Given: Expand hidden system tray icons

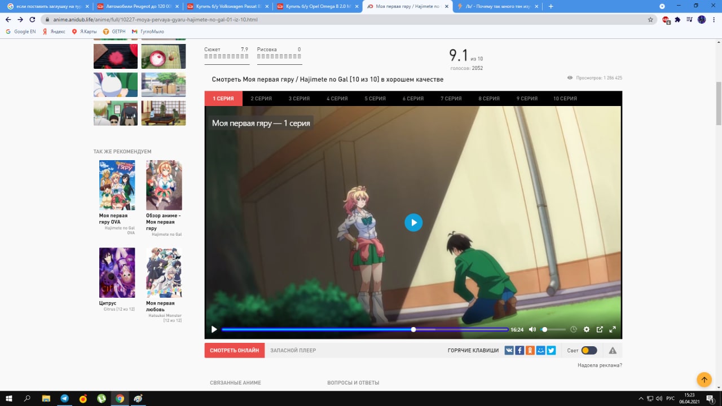Looking at the screenshot, I should click(641, 398).
